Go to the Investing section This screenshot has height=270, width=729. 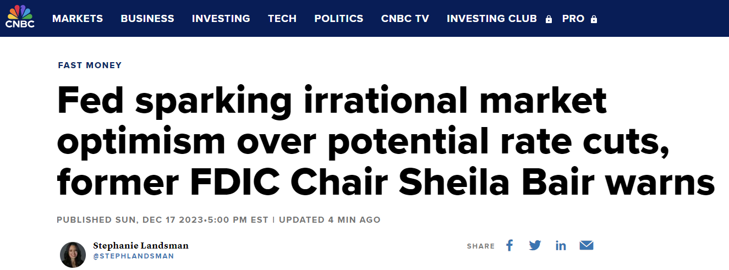click(221, 19)
